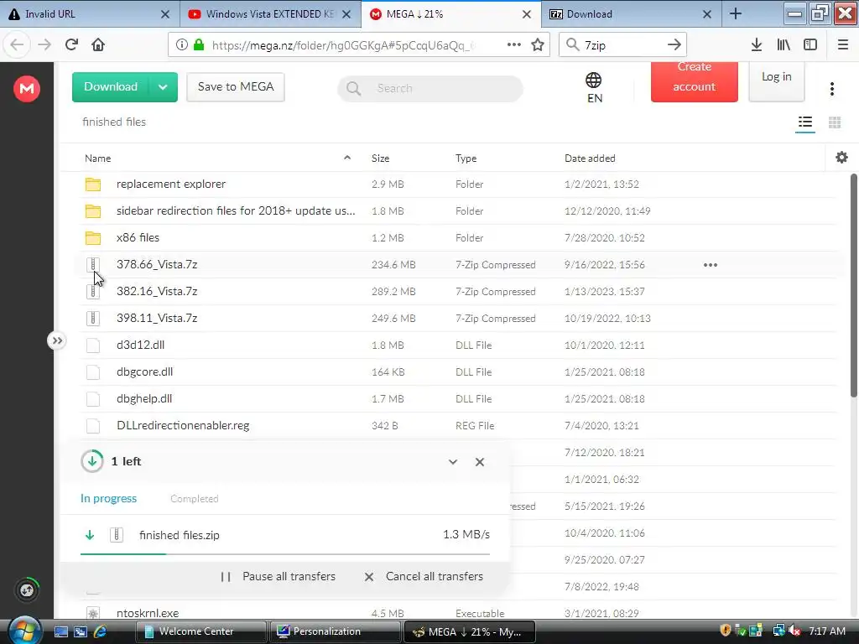Image resolution: width=859 pixels, height=644 pixels.
Task: Click the Download button
Action: [111, 87]
